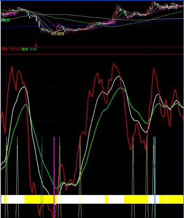
Task: Click the green 底背 label at left edge
Action: tap(6, 20)
